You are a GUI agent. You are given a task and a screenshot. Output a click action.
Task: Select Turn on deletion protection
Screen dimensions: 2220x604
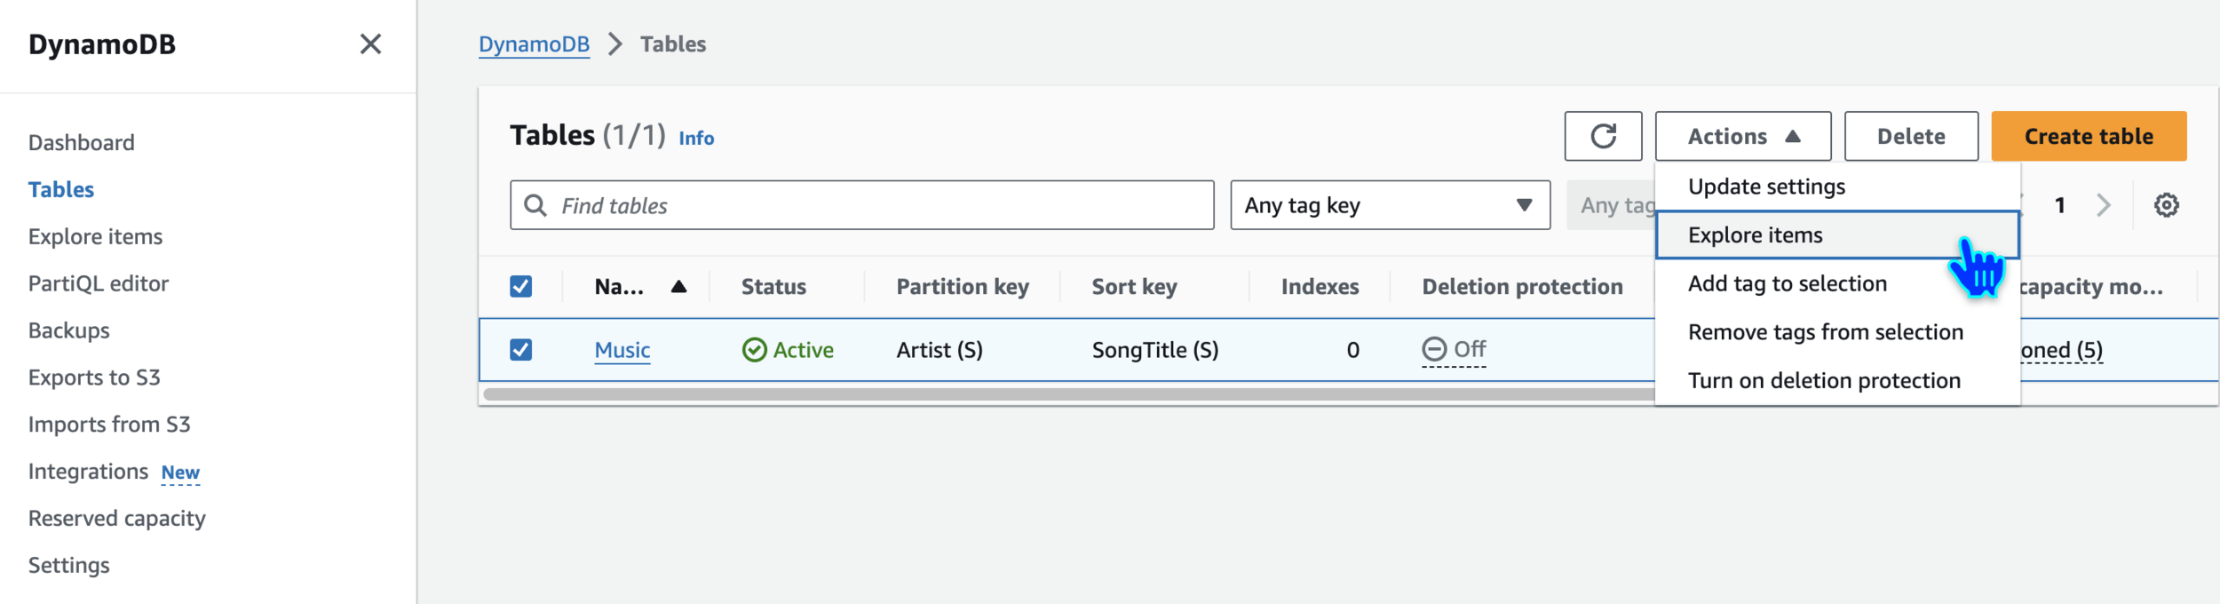[1824, 381]
